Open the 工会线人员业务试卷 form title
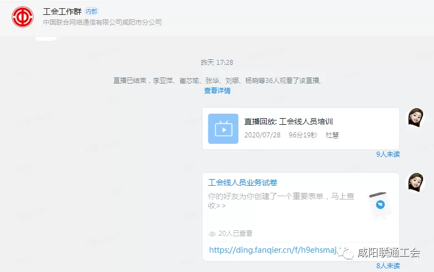 (x=246, y=182)
